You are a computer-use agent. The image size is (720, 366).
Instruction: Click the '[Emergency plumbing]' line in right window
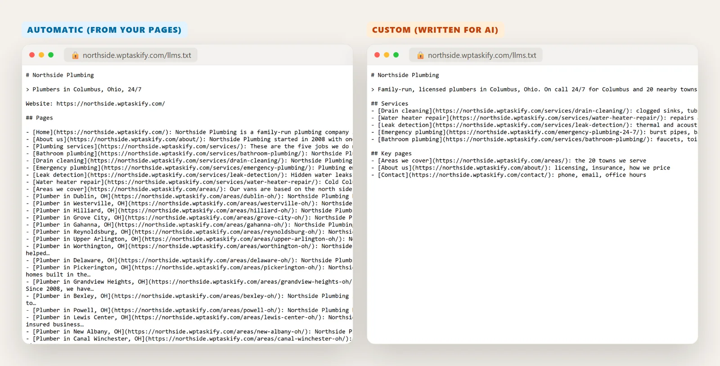(534, 132)
